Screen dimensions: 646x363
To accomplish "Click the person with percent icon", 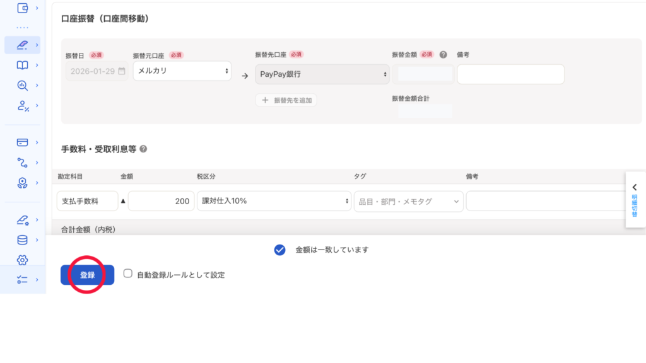I will click(23, 105).
